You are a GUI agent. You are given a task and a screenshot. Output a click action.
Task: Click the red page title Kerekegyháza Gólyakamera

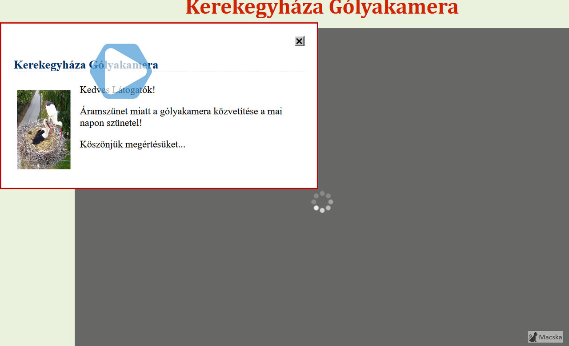pyautogui.click(x=322, y=8)
